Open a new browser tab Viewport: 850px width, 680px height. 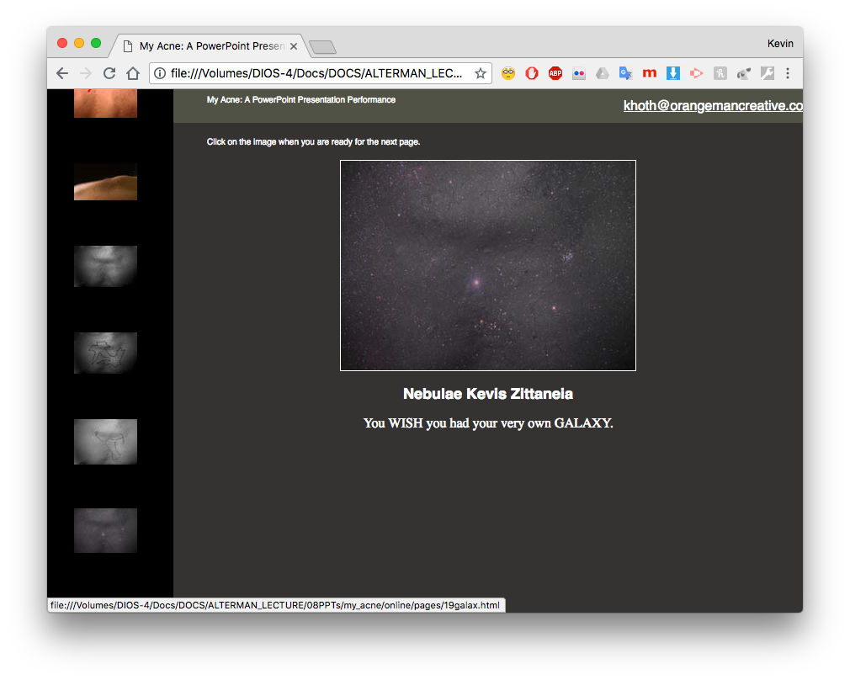[x=322, y=48]
